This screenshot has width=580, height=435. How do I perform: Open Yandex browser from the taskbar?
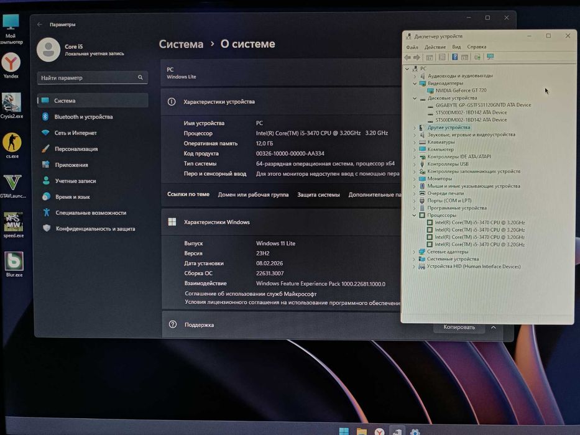click(379, 431)
